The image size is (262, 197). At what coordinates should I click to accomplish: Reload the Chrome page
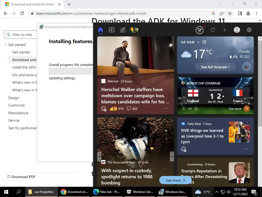(x=22, y=13)
